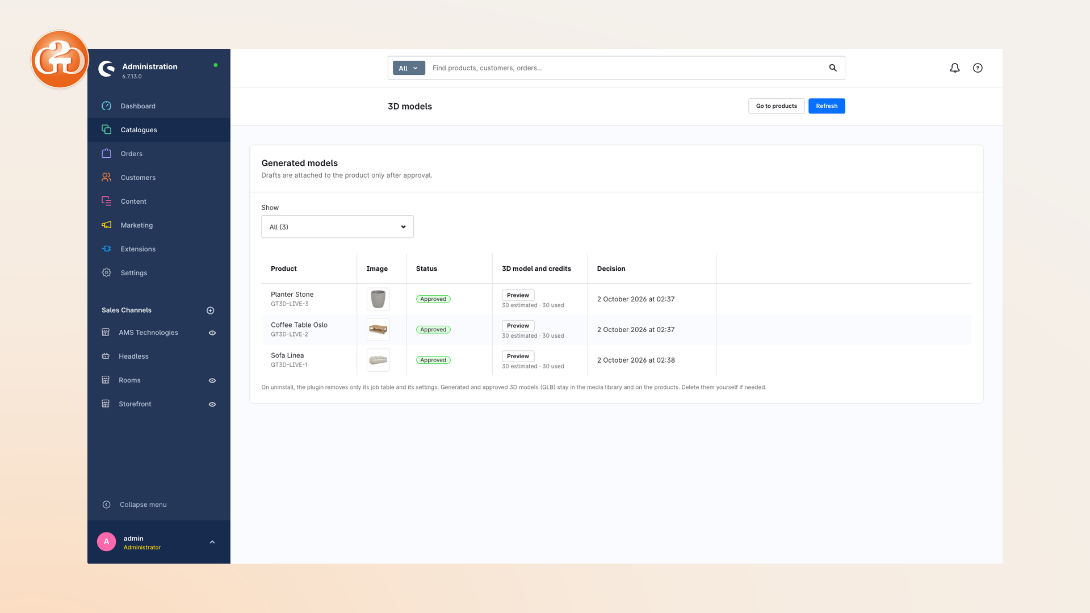Image resolution: width=1090 pixels, height=613 pixels.
Task: Click the Extensions plug icon
Action: (x=106, y=249)
